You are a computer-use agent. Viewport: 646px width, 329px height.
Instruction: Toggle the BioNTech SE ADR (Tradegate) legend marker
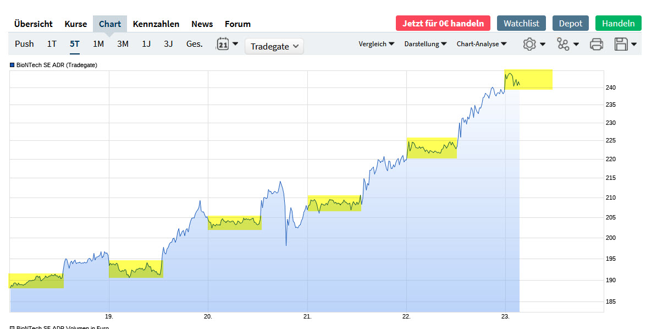(x=11, y=65)
